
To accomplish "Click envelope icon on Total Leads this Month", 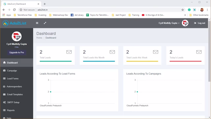I will click(112, 52).
